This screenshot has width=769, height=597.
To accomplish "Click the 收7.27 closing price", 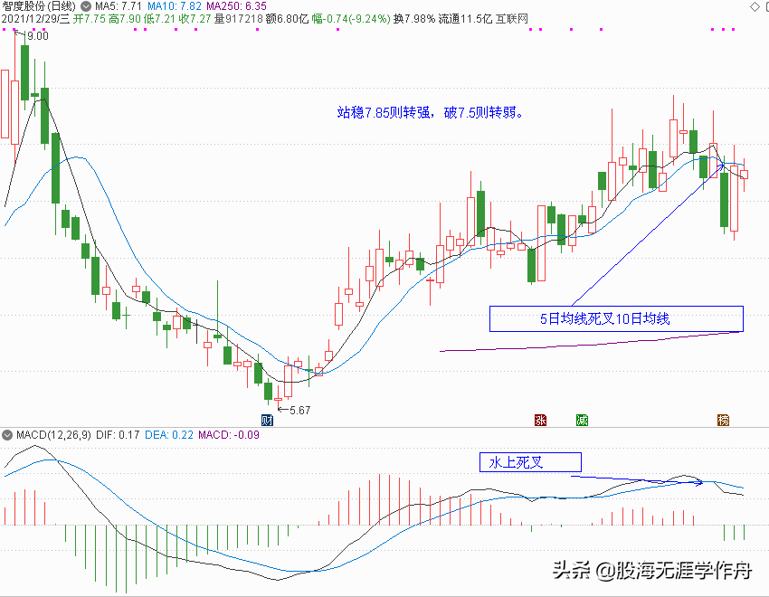I will 195,19.
